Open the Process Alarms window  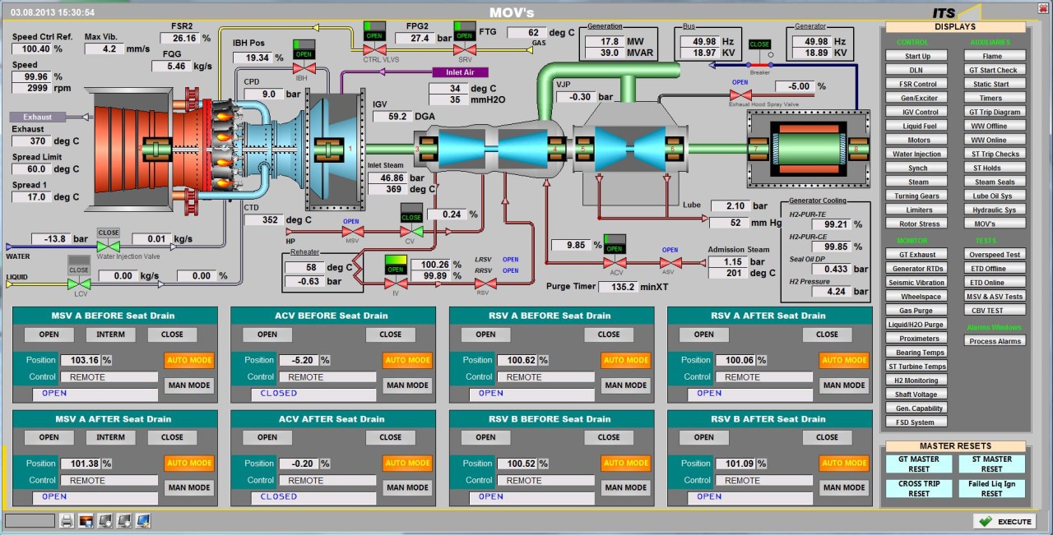(x=995, y=341)
